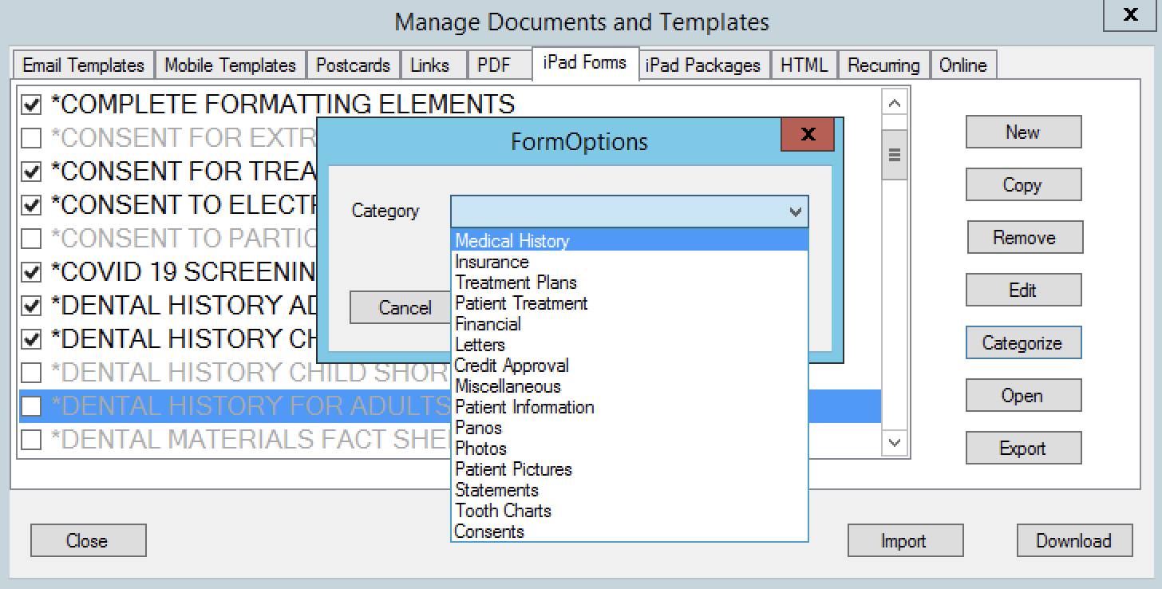Choose Statements category option
The width and height of the screenshot is (1162, 589).
[630, 490]
